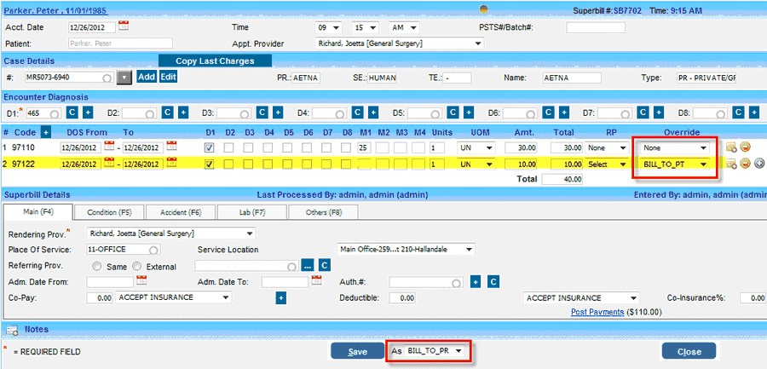Screen dimensions: 767x369
Task: Open line notes icon for code 97110
Action: [x=730, y=148]
